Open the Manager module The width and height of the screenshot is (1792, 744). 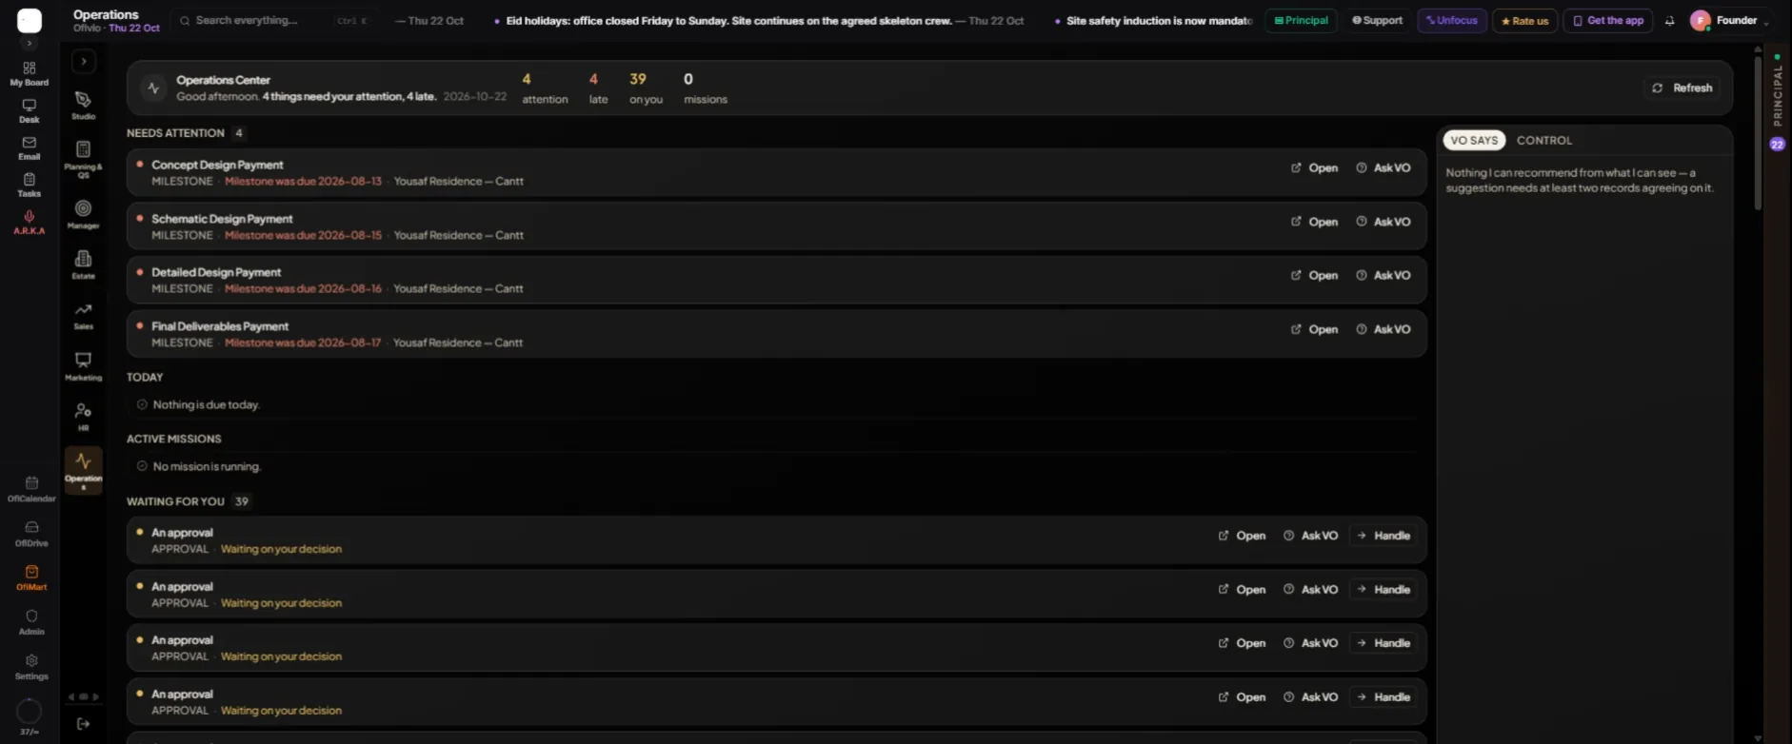tap(84, 214)
